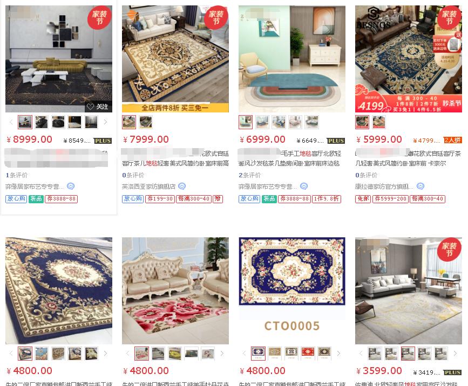Screen dimensions: 468x386
Task: Select second color thumbnail of the ¥7999.00 rug
Action: point(146,122)
